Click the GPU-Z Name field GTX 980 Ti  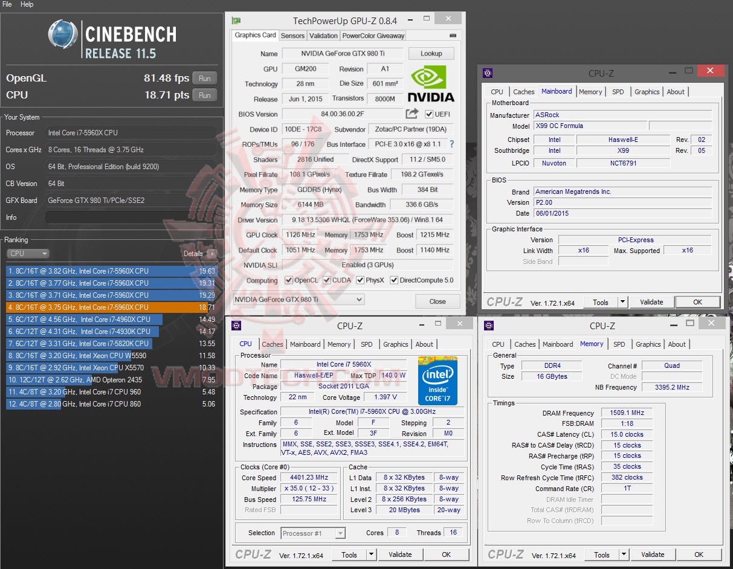343,54
